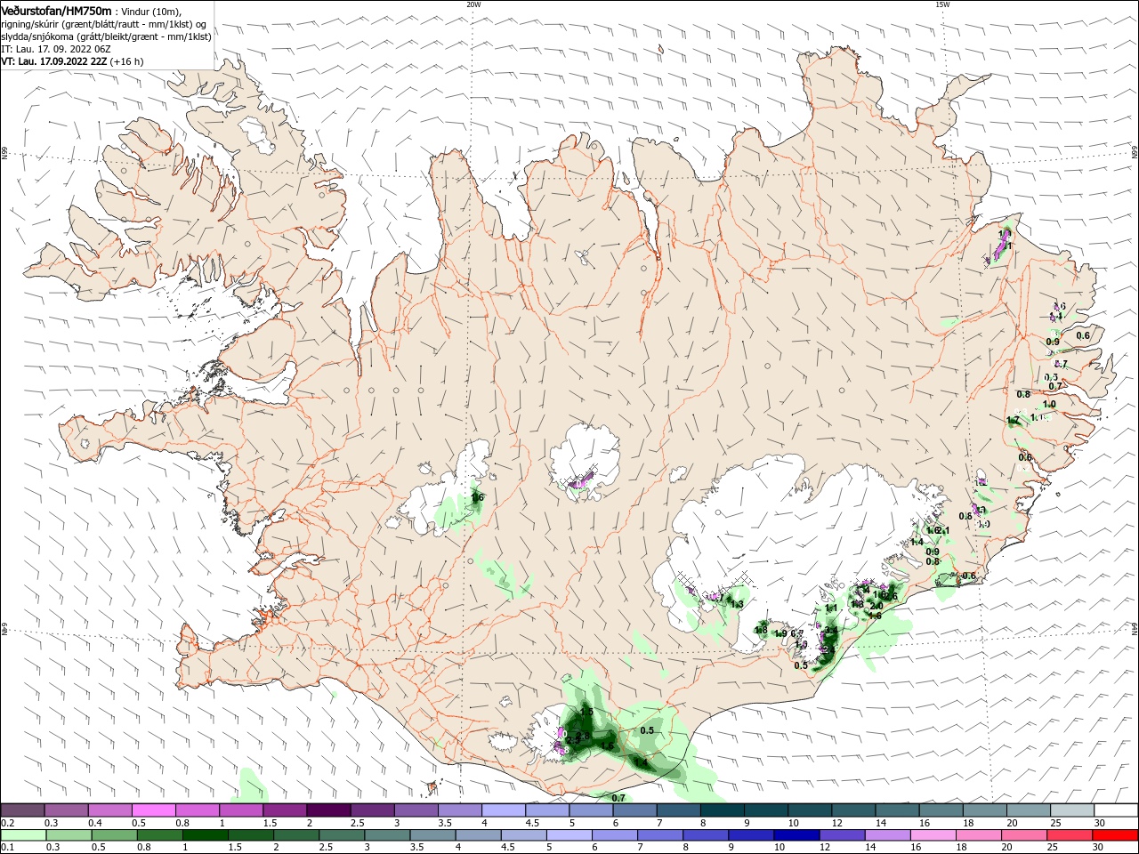Pick the top-row white swatch at 30

(x=1117, y=810)
